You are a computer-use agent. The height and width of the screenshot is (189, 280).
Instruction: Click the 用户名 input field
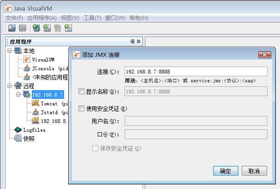196,121
